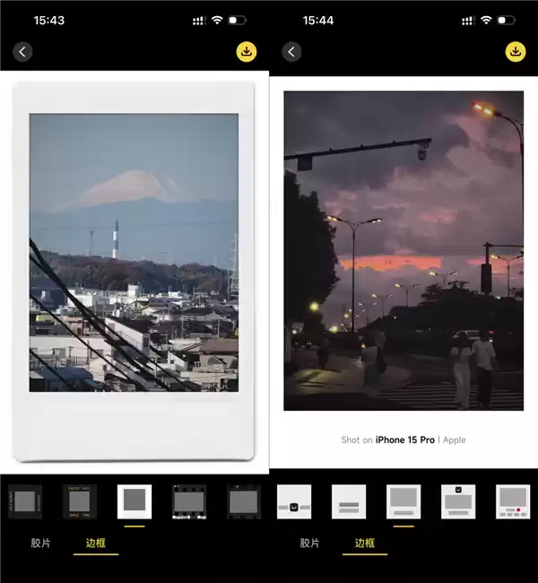Select the first watermark frame with center logo

point(294,501)
